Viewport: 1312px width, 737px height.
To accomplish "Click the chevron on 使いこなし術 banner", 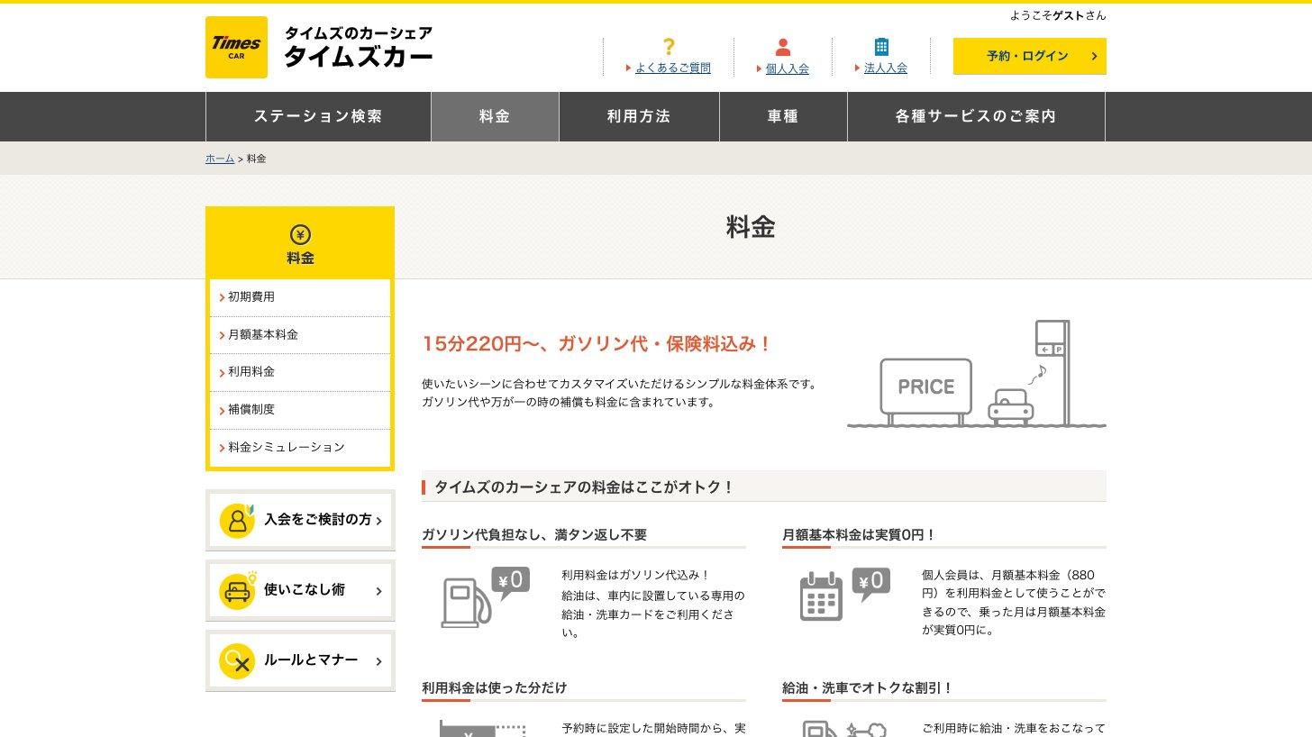I will click(x=378, y=591).
